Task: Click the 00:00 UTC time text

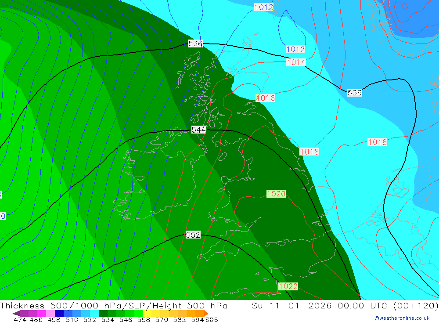Action: [x=362, y=305]
